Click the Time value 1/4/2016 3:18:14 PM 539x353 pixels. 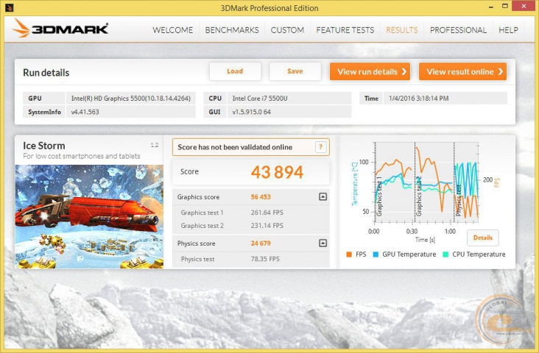click(x=445, y=99)
